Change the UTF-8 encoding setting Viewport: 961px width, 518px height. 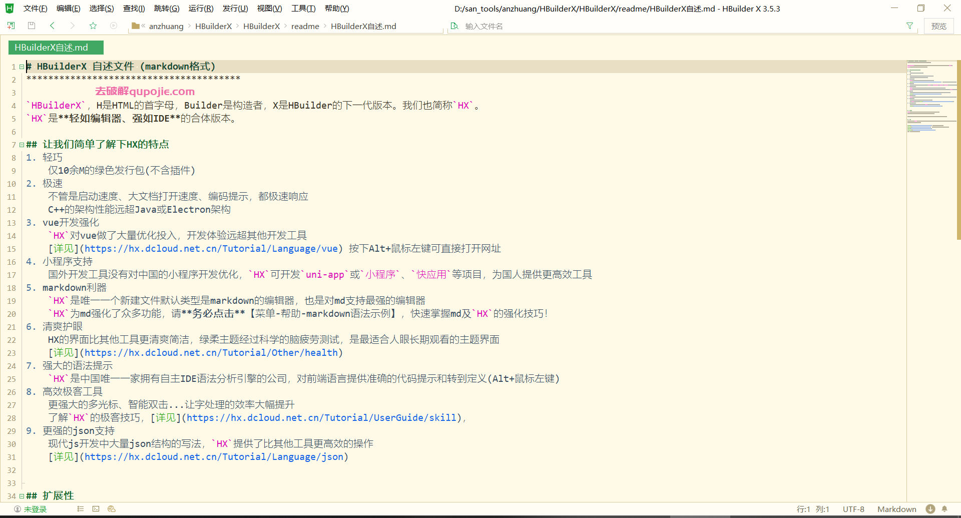853,509
